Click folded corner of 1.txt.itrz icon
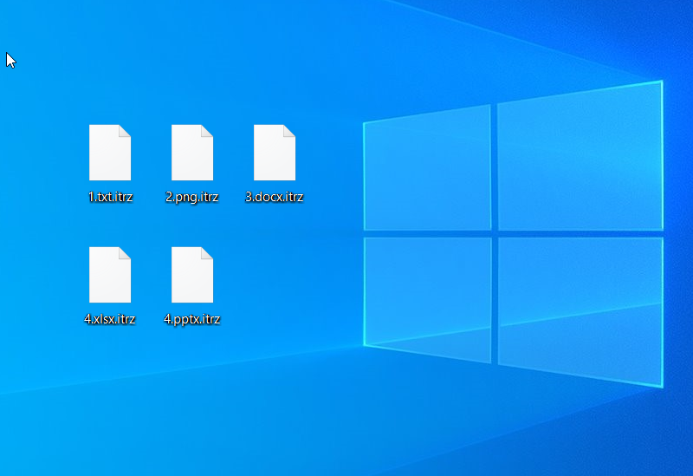Screen dimensions: 693x476 (125, 131)
